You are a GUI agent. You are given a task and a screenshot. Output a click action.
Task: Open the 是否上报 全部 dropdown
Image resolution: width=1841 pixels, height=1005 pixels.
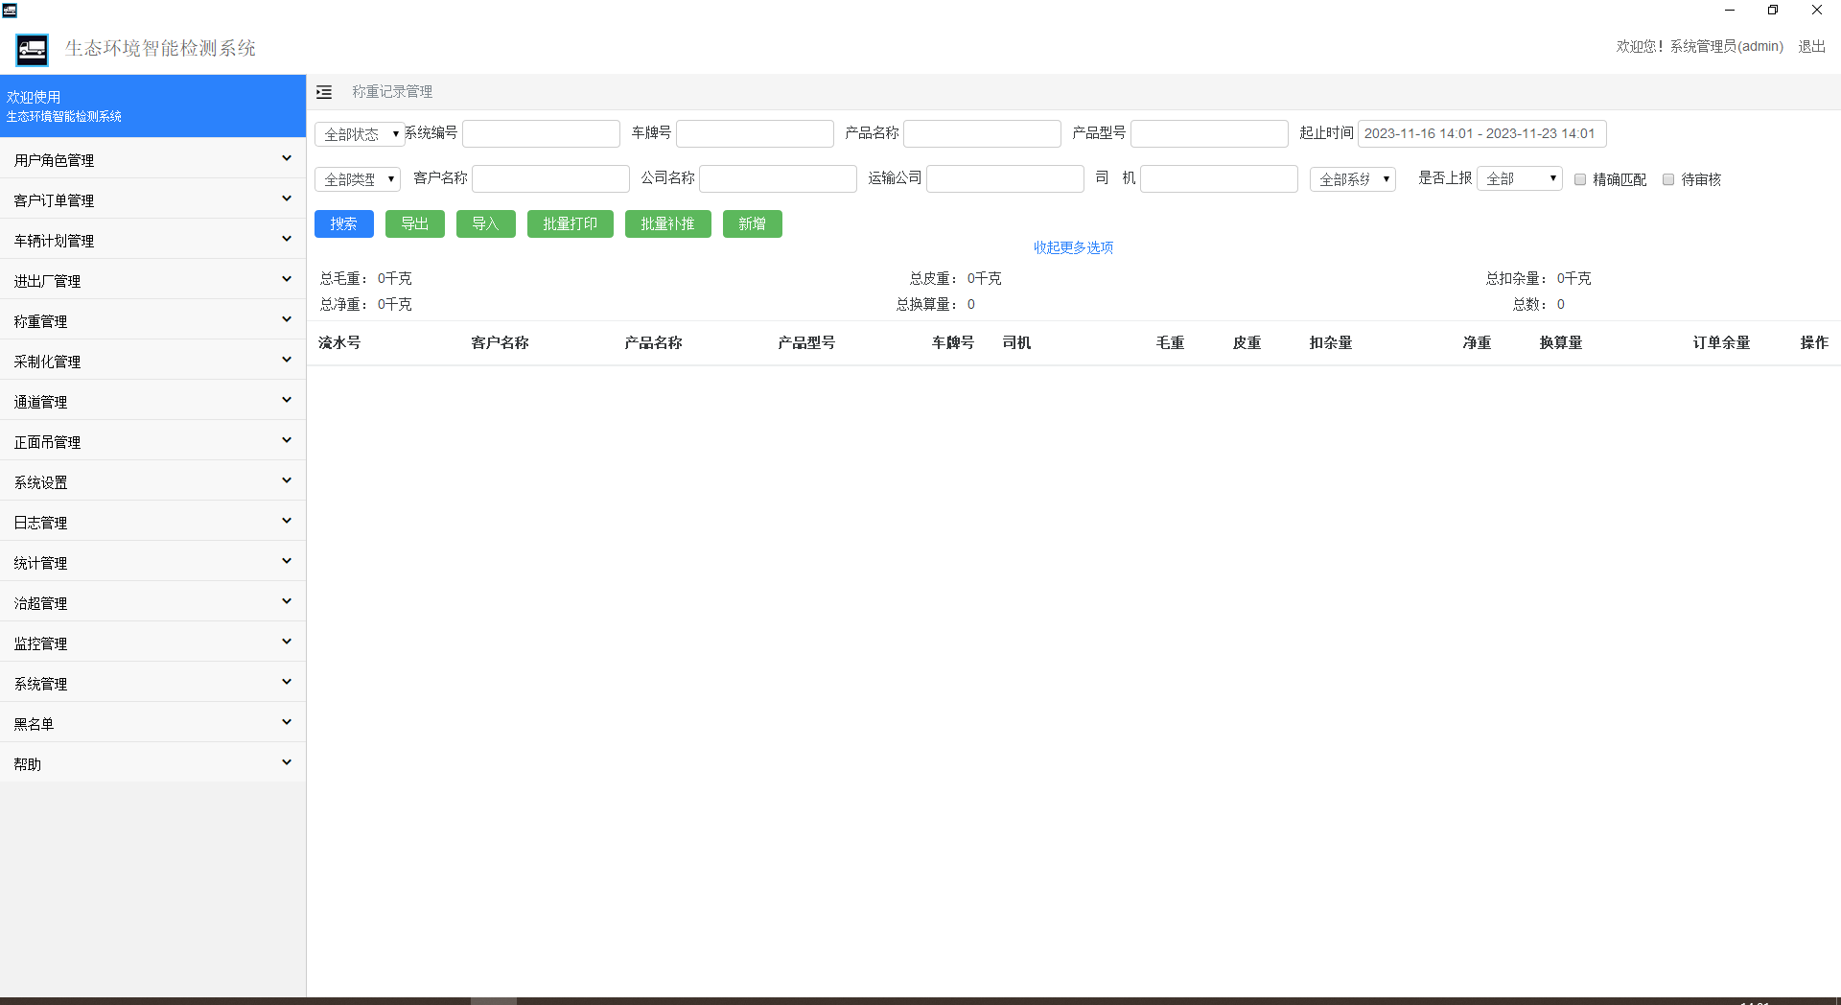tap(1520, 178)
